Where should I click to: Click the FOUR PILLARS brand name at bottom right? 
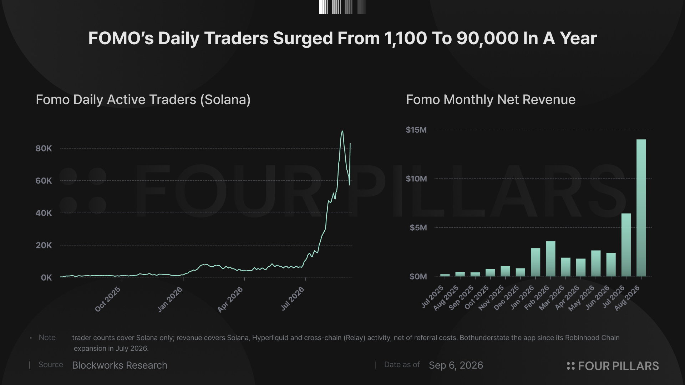click(x=618, y=366)
